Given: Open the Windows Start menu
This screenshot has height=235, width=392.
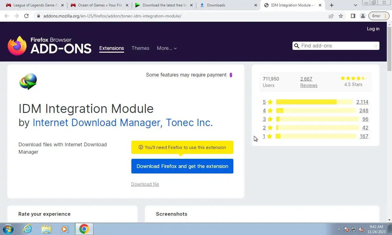Looking at the screenshot, I should click(x=8, y=229).
